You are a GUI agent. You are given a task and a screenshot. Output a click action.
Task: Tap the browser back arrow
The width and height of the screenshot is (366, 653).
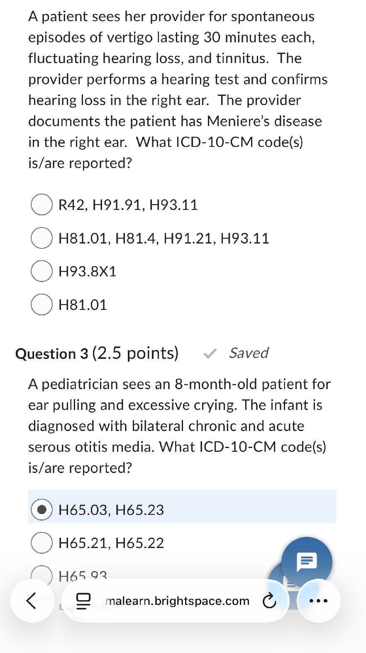point(32,600)
